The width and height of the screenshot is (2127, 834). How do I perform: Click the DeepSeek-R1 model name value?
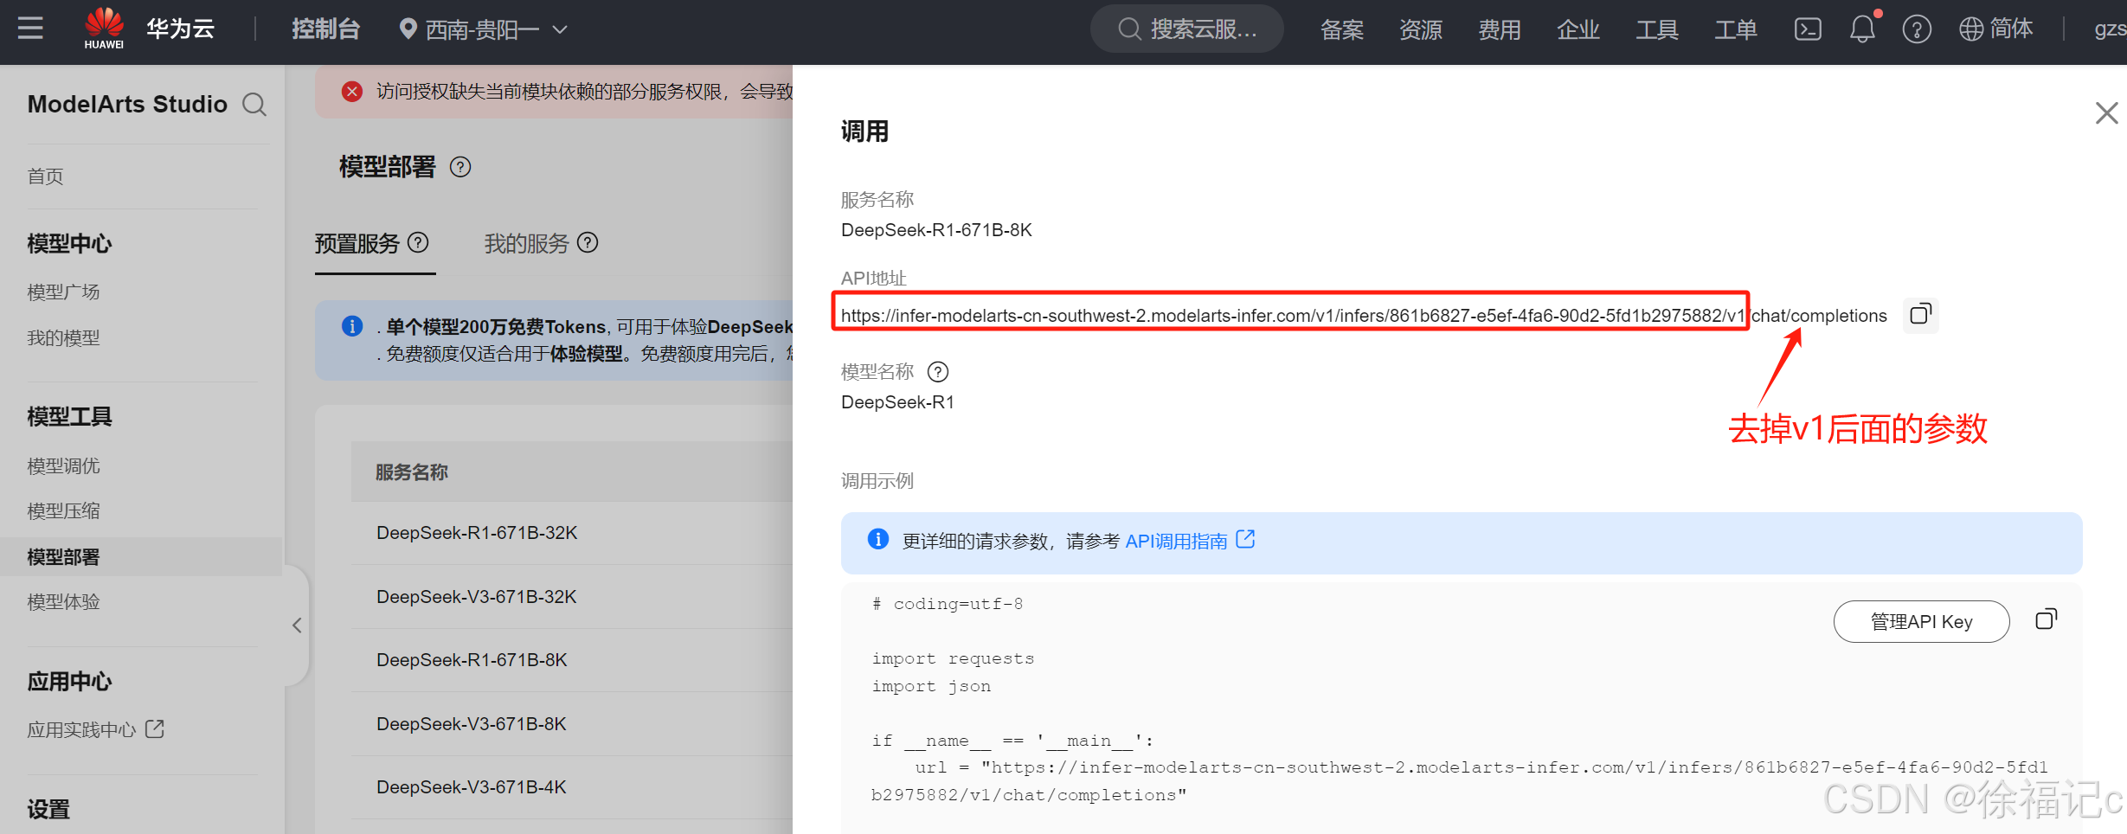click(x=897, y=402)
